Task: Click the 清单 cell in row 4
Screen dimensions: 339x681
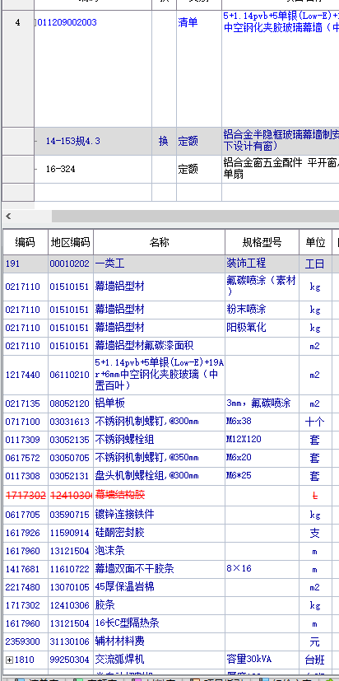Action: (x=188, y=22)
